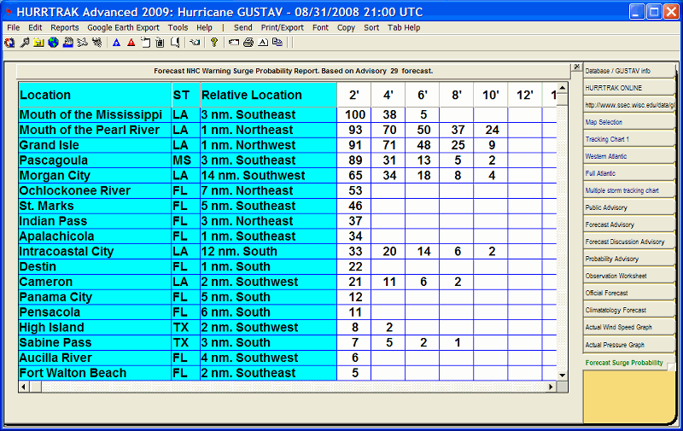Click the yellow question mark help icon
Image resolution: width=683 pixels, height=431 pixels.
(x=213, y=42)
